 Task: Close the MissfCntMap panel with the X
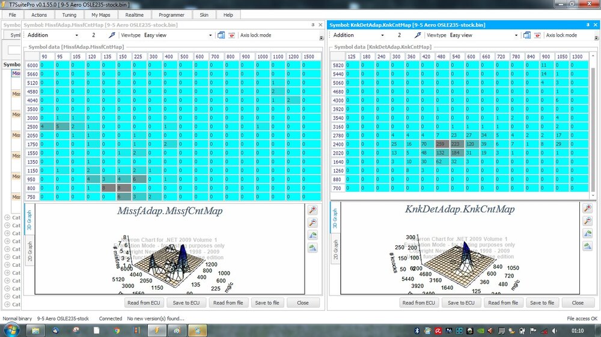tap(320, 25)
